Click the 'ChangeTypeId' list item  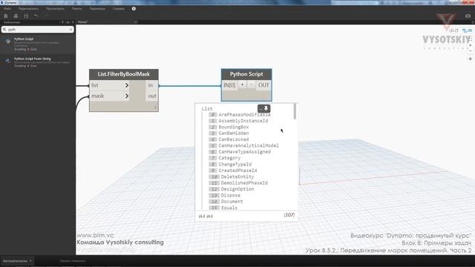click(x=235, y=165)
